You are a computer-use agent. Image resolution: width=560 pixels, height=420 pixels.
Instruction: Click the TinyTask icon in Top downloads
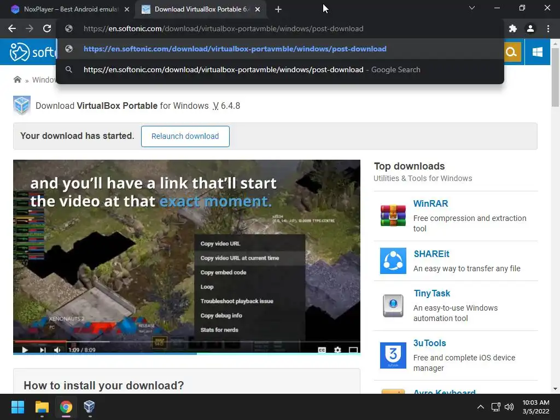point(393,305)
